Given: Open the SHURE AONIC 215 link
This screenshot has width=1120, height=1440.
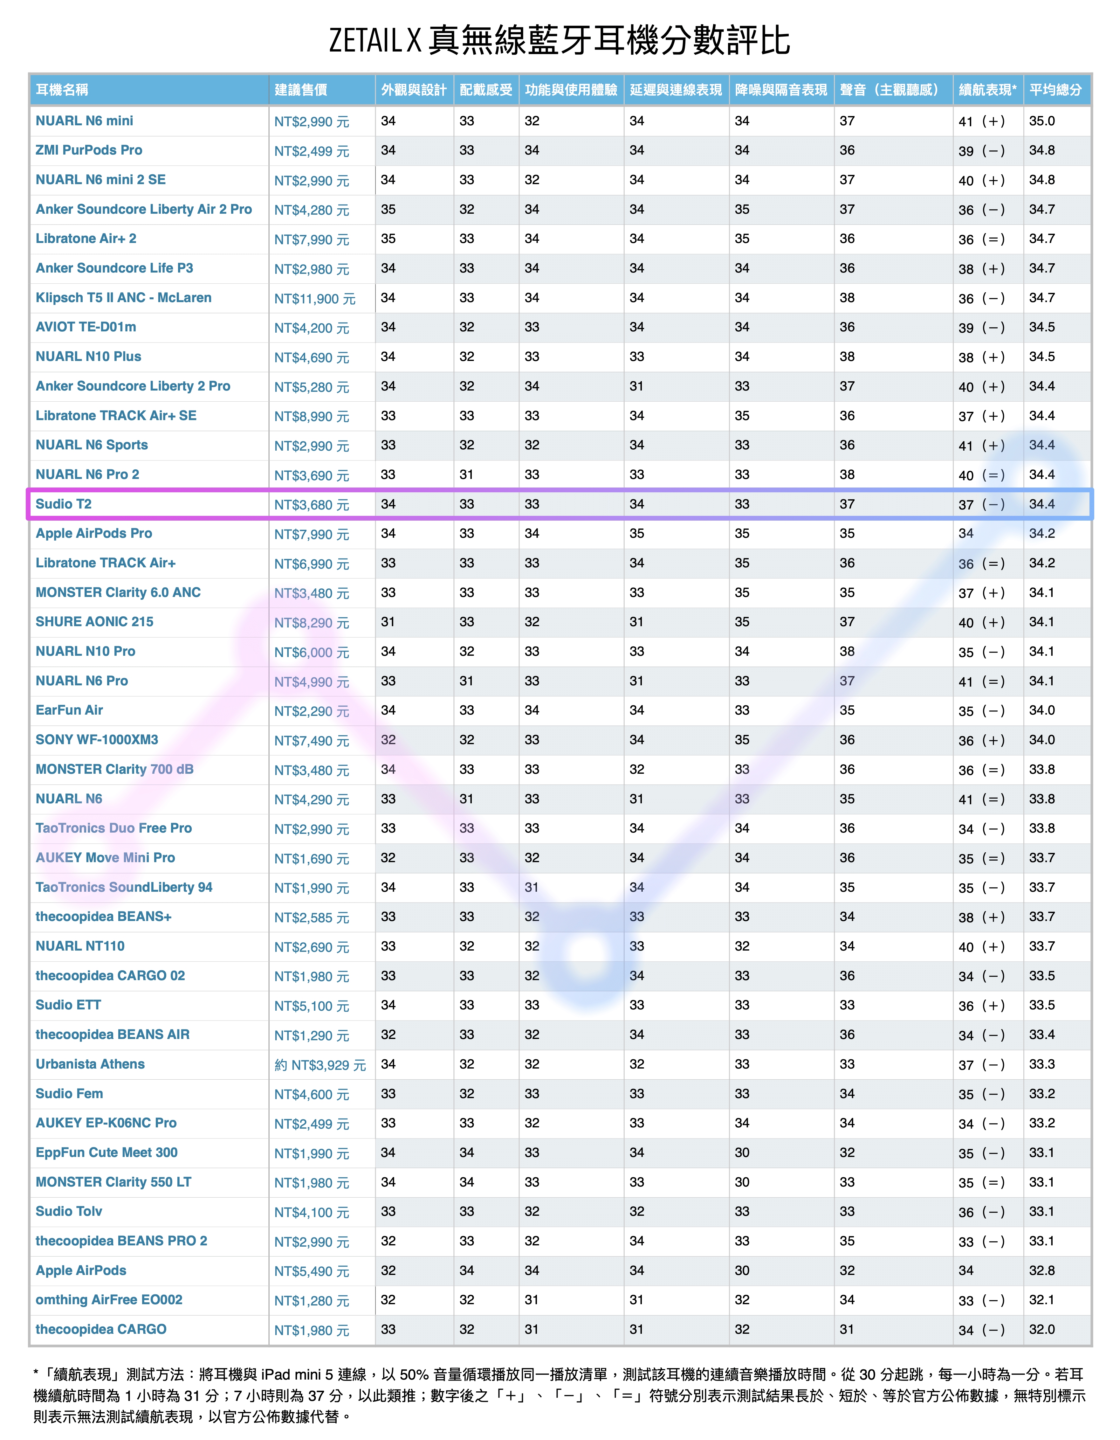Looking at the screenshot, I should (x=94, y=622).
